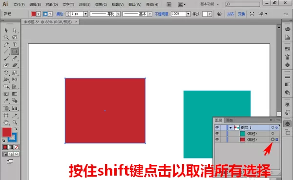293x180 pixels.
Task: Open the Color panel in the right dock
Action: coord(288,29)
